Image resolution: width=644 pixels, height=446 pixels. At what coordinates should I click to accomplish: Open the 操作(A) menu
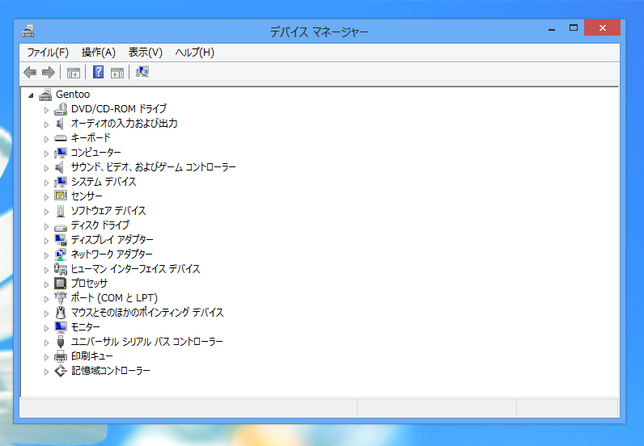[x=99, y=53]
